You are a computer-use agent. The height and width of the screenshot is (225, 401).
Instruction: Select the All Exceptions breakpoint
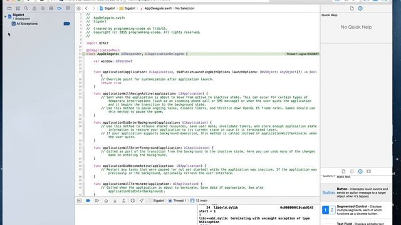click(x=27, y=24)
